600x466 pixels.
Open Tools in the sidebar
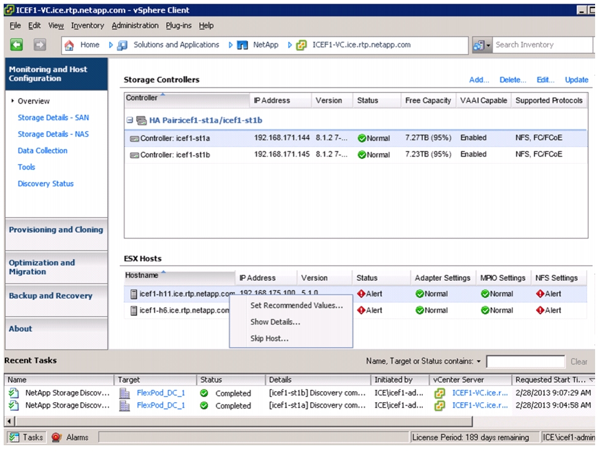tap(26, 167)
